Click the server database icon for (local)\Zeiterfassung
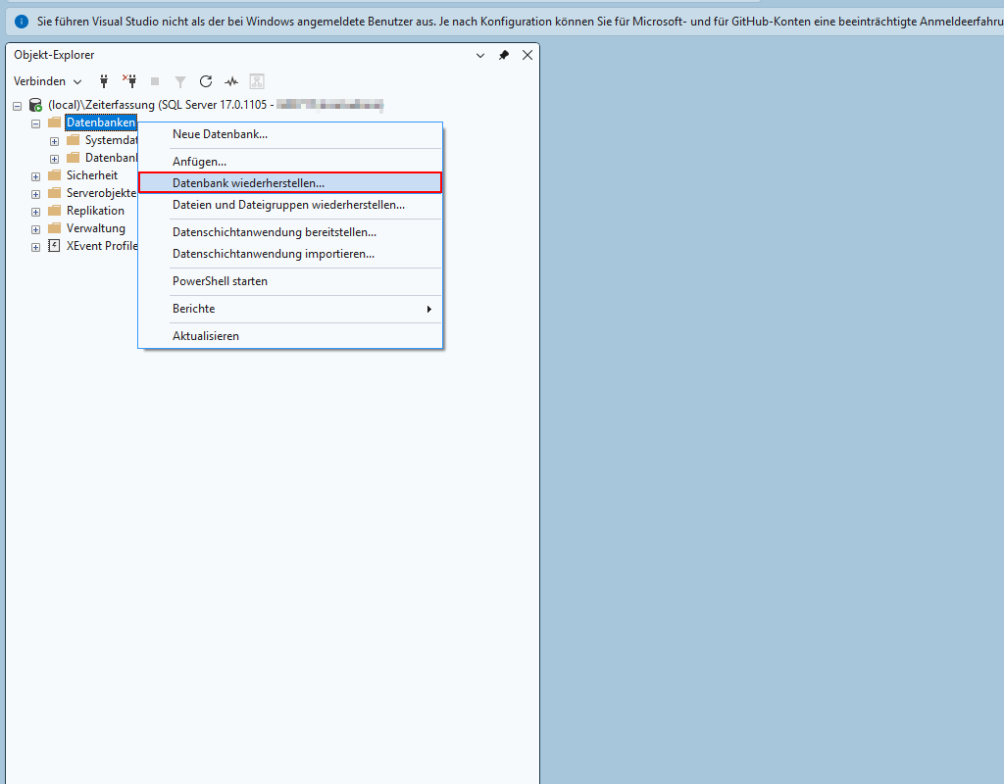Screen dimensions: 1004x784 point(35,105)
